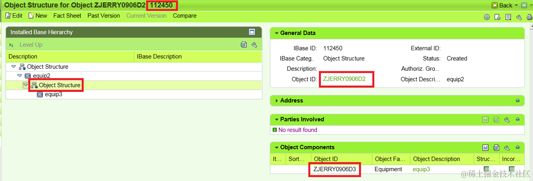Export hierarchy table to spreadsheet icon
This screenshot has height=181, width=533.
tap(244, 45)
